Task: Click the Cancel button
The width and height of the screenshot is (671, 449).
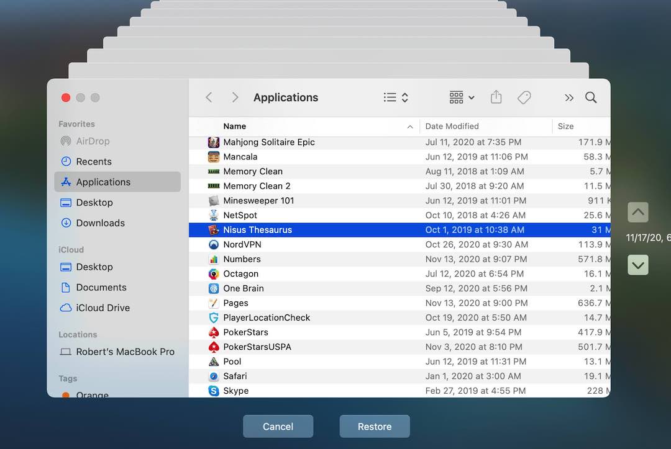Action: point(278,426)
